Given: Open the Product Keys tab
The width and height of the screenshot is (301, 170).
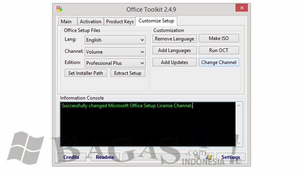Looking at the screenshot, I should 120,21.
